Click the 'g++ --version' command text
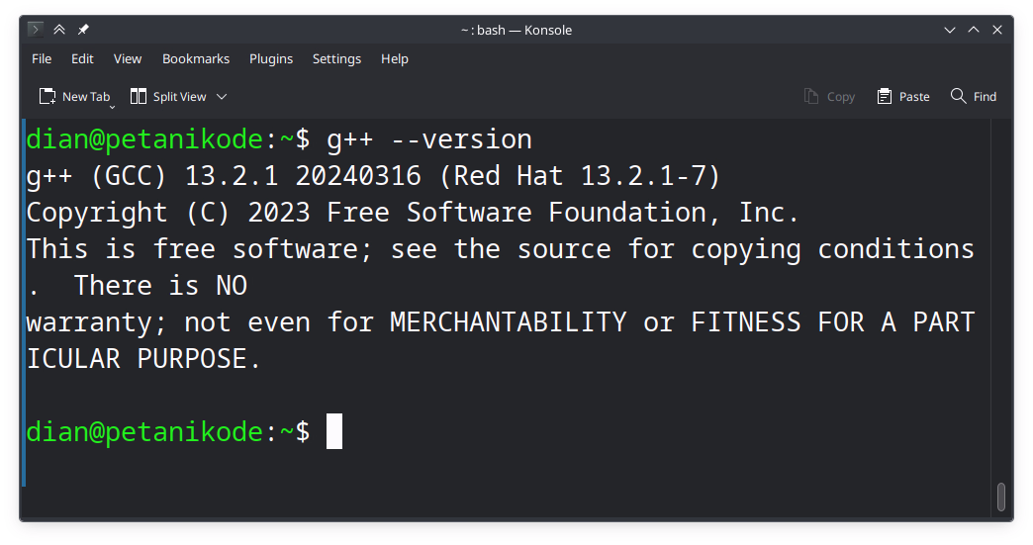 [428, 139]
